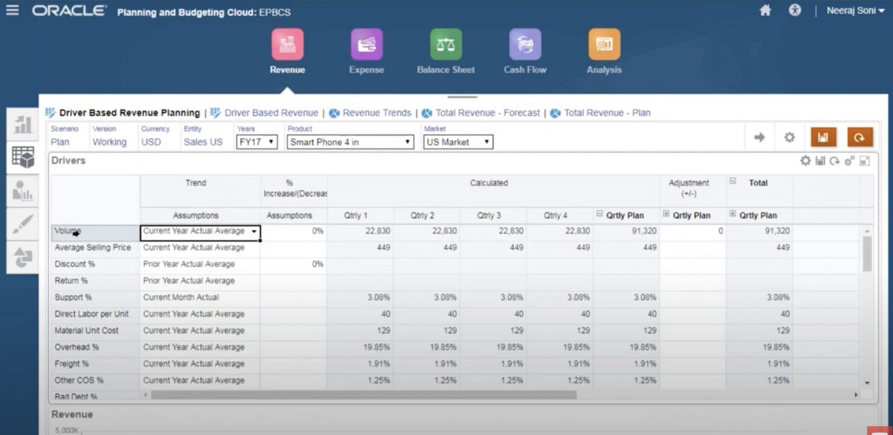Maximize the Drivers panel using its expand icon

tap(865, 161)
